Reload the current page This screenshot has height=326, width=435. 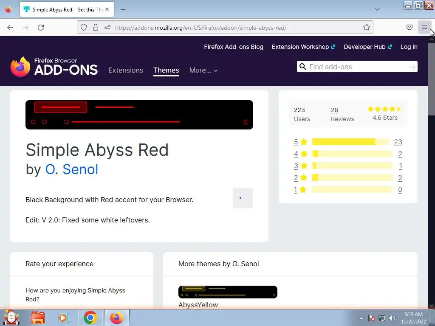(x=41, y=28)
